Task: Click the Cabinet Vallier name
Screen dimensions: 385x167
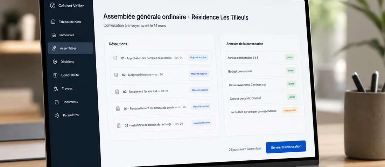Action: 71,6
